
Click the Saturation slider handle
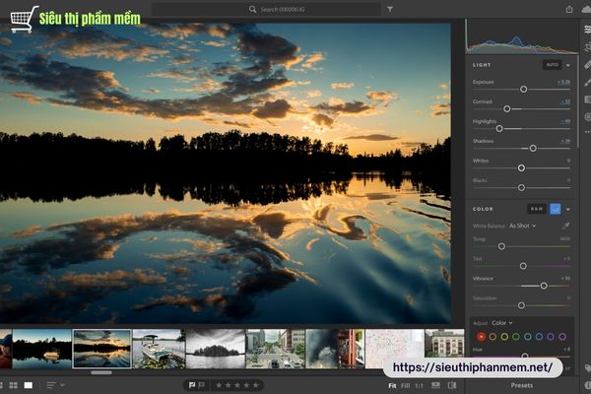click(x=521, y=305)
